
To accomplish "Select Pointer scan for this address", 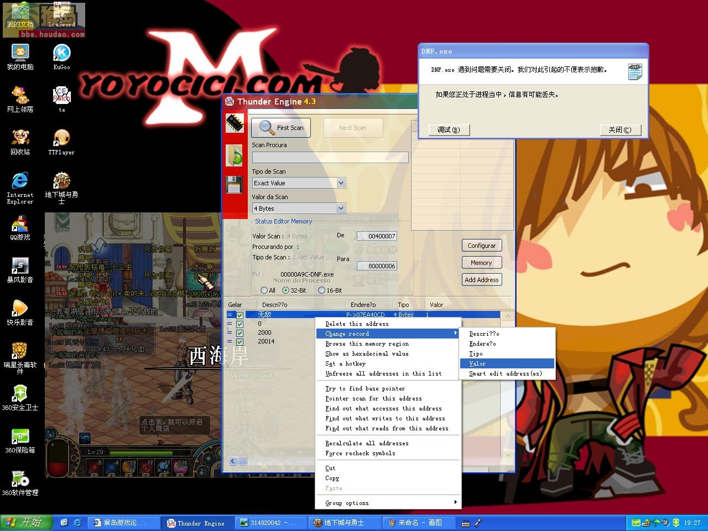I will coord(388,398).
